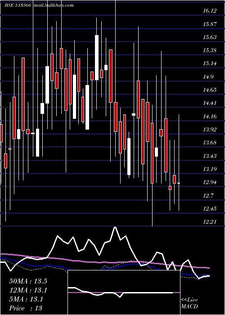Select the 15.38 price axis label
Viewport: 225px width, 315px height.
point(210,50)
